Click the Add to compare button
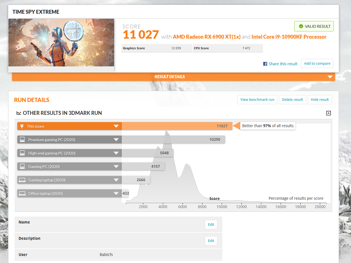Viewport: 351px width, 263px height. 317,64
